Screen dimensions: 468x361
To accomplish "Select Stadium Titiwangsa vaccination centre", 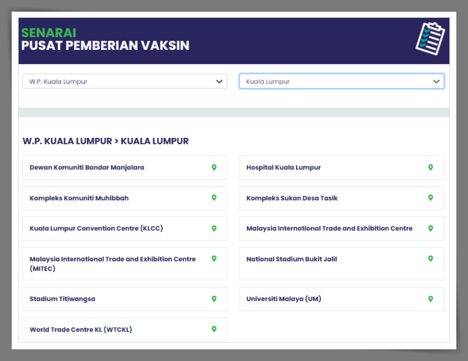I will point(63,299).
